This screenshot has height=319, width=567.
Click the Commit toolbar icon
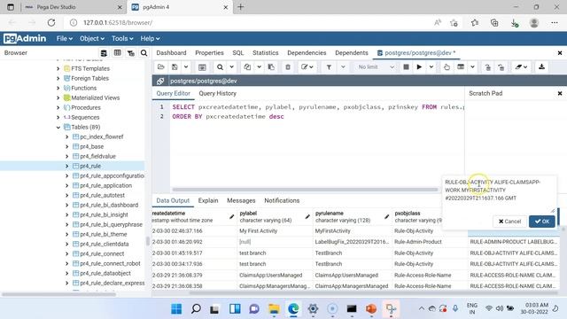tap(488, 67)
